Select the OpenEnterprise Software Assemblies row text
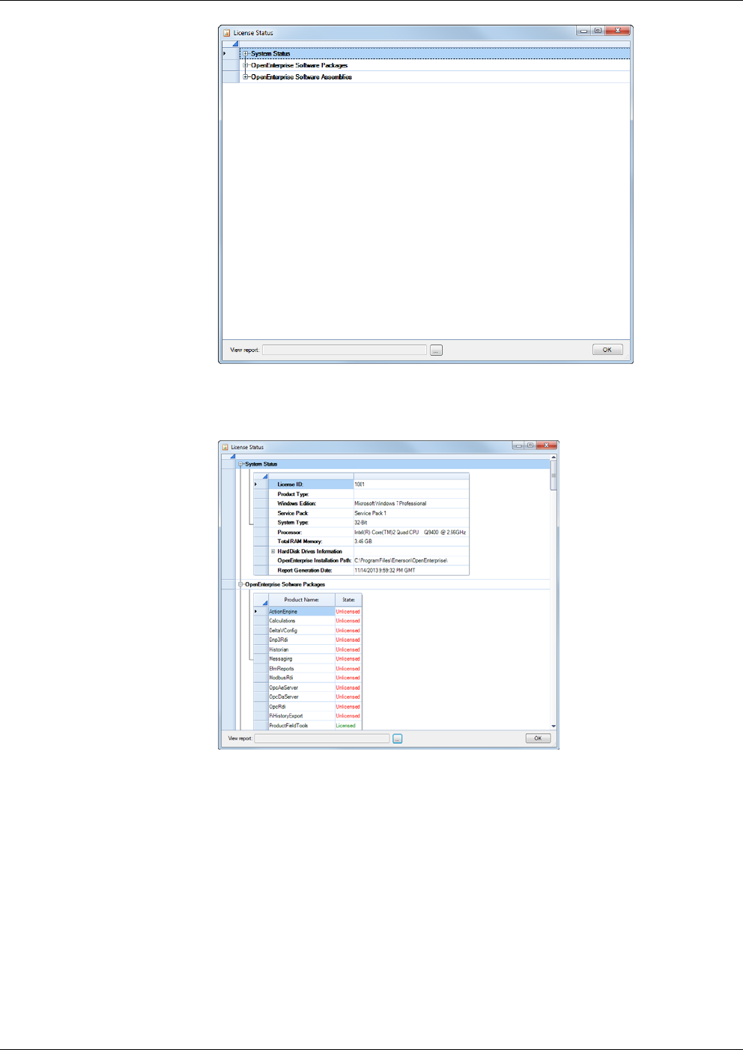This screenshot has width=743, height=1050. point(301,77)
